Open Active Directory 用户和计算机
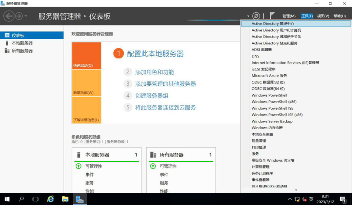 point(296,30)
